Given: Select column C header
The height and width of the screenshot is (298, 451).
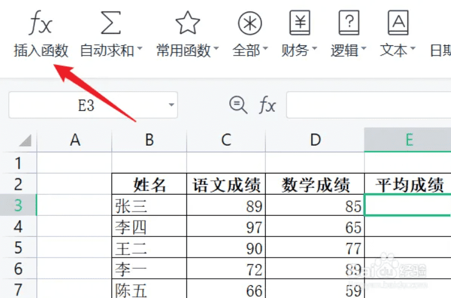Looking at the screenshot, I should (226, 140).
